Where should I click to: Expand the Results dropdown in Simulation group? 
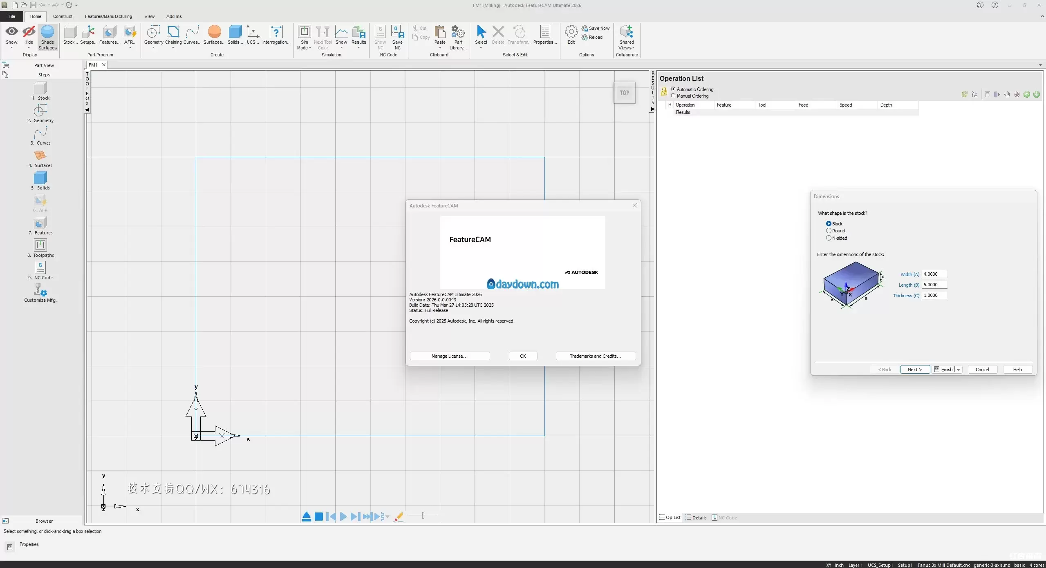[358, 48]
